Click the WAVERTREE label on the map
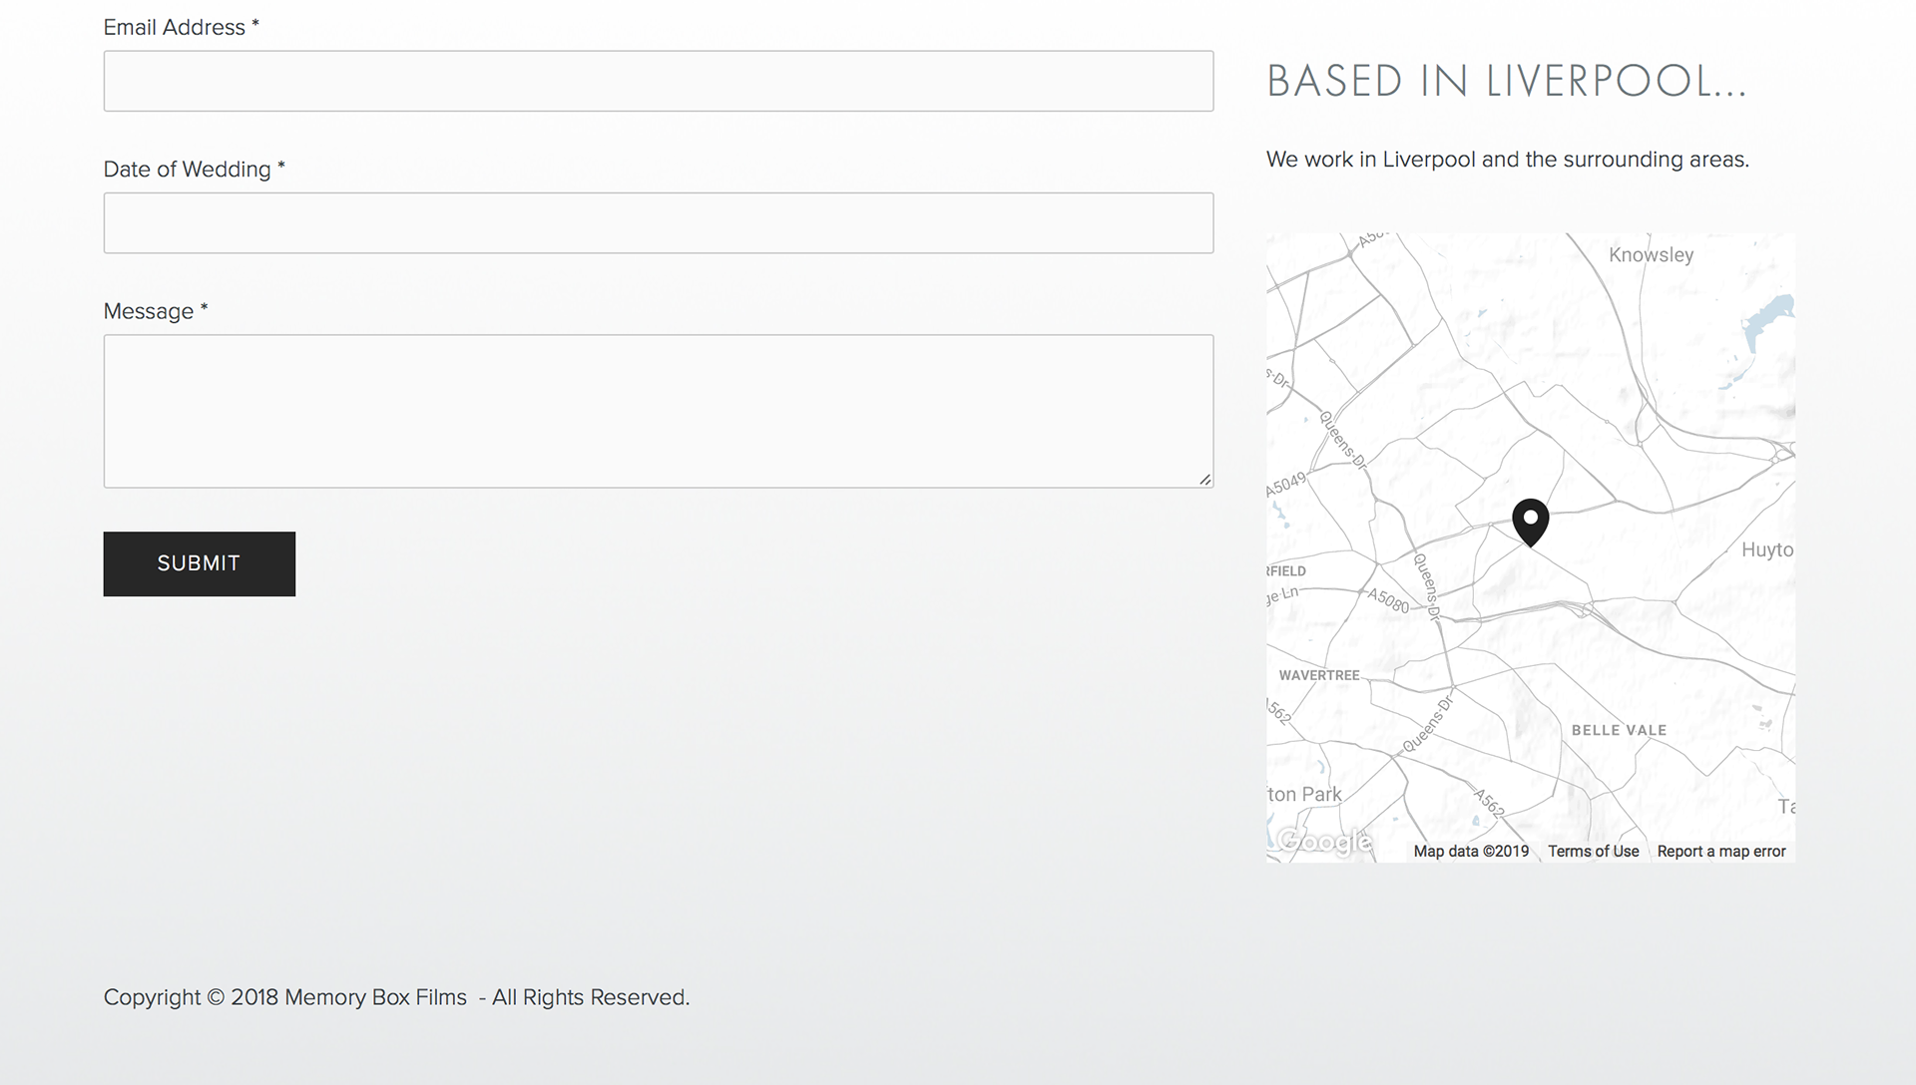The image size is (1916, 1085). 1319,675
